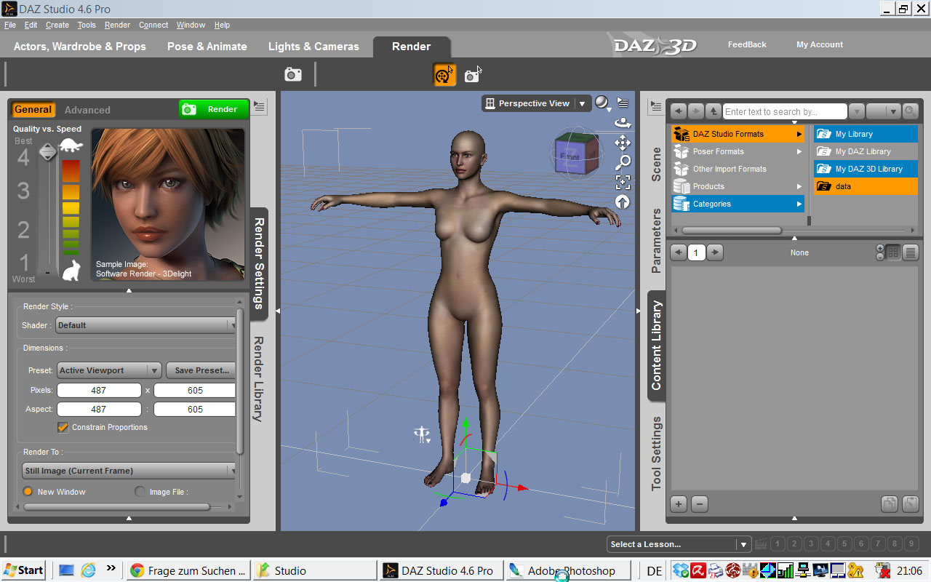Image resolution: width=931 pixels, height=582 pixels.
Task: Click the camera render icon in toolbar
Action: (x=293, y=74)
